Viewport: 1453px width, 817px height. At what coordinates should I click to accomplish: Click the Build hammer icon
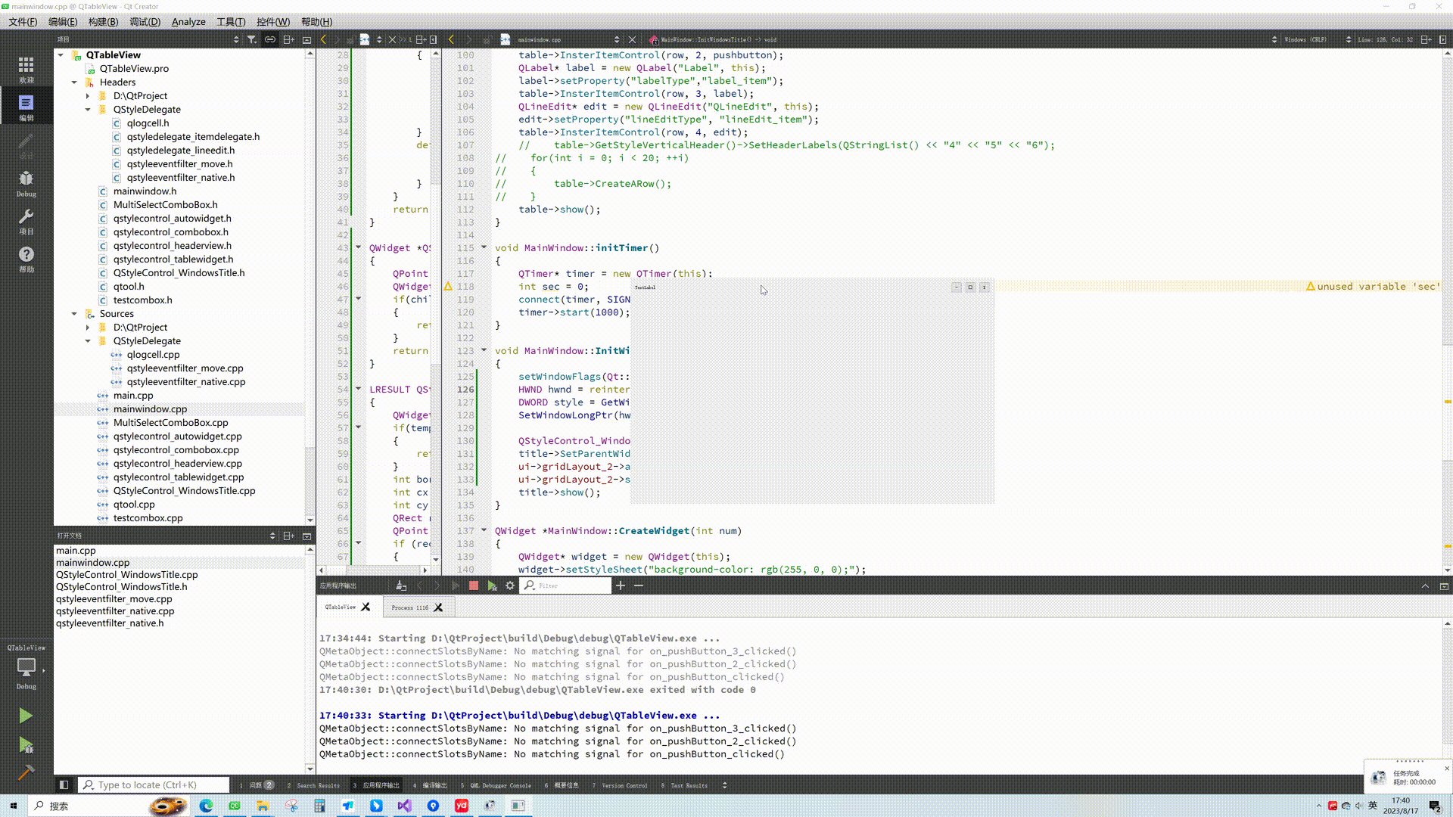25,772
